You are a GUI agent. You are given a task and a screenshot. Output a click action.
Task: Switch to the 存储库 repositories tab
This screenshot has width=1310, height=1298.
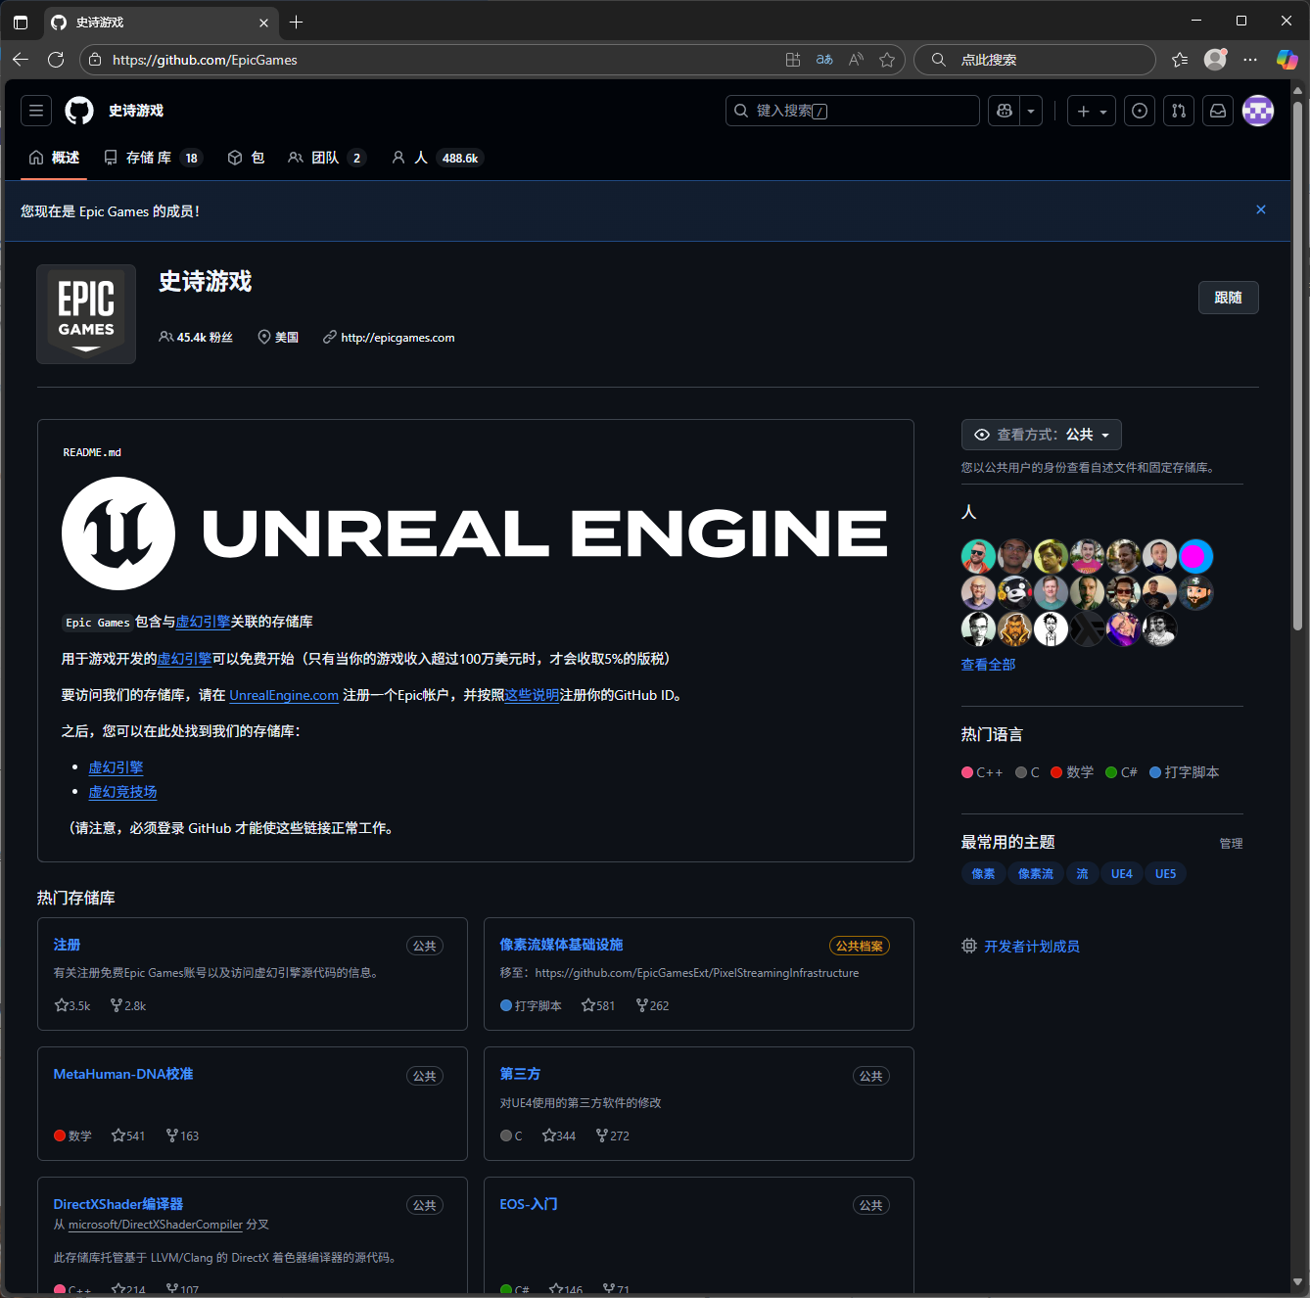(x=153, y=158)
